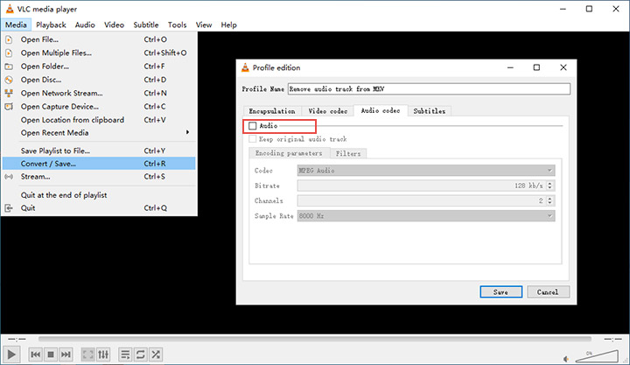Stop playback with the stop button
The width and height of the screenshot is (630, 365).
point(51,354)
